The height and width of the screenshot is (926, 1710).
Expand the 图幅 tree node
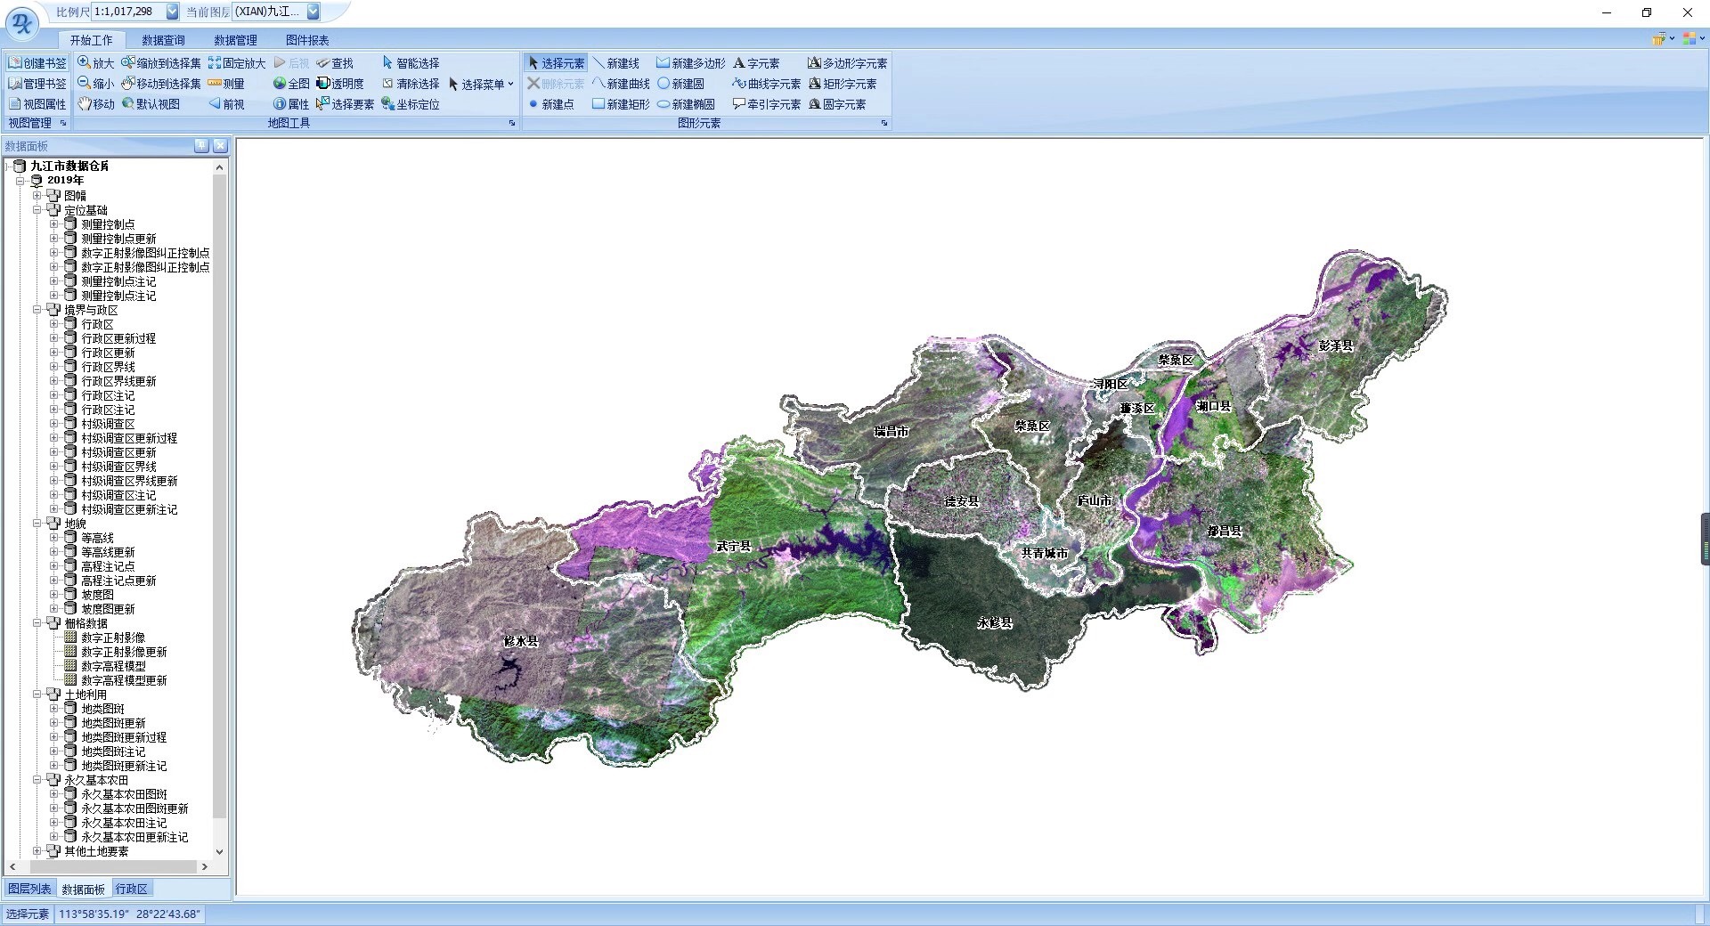pos(37,196)
